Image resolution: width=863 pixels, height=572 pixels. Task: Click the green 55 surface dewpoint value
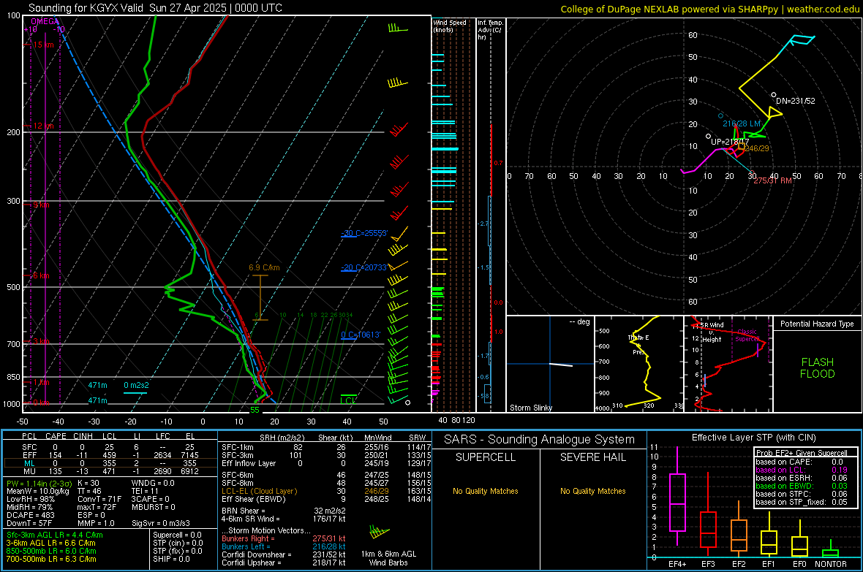255,410
